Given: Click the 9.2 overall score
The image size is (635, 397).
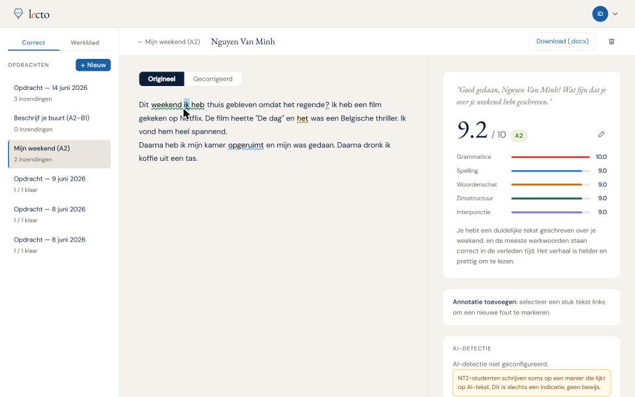Looking at the screenshot, I should tap(472, 130).
